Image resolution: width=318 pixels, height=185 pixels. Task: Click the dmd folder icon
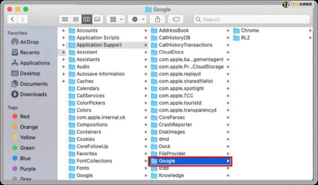pos(154,139)
